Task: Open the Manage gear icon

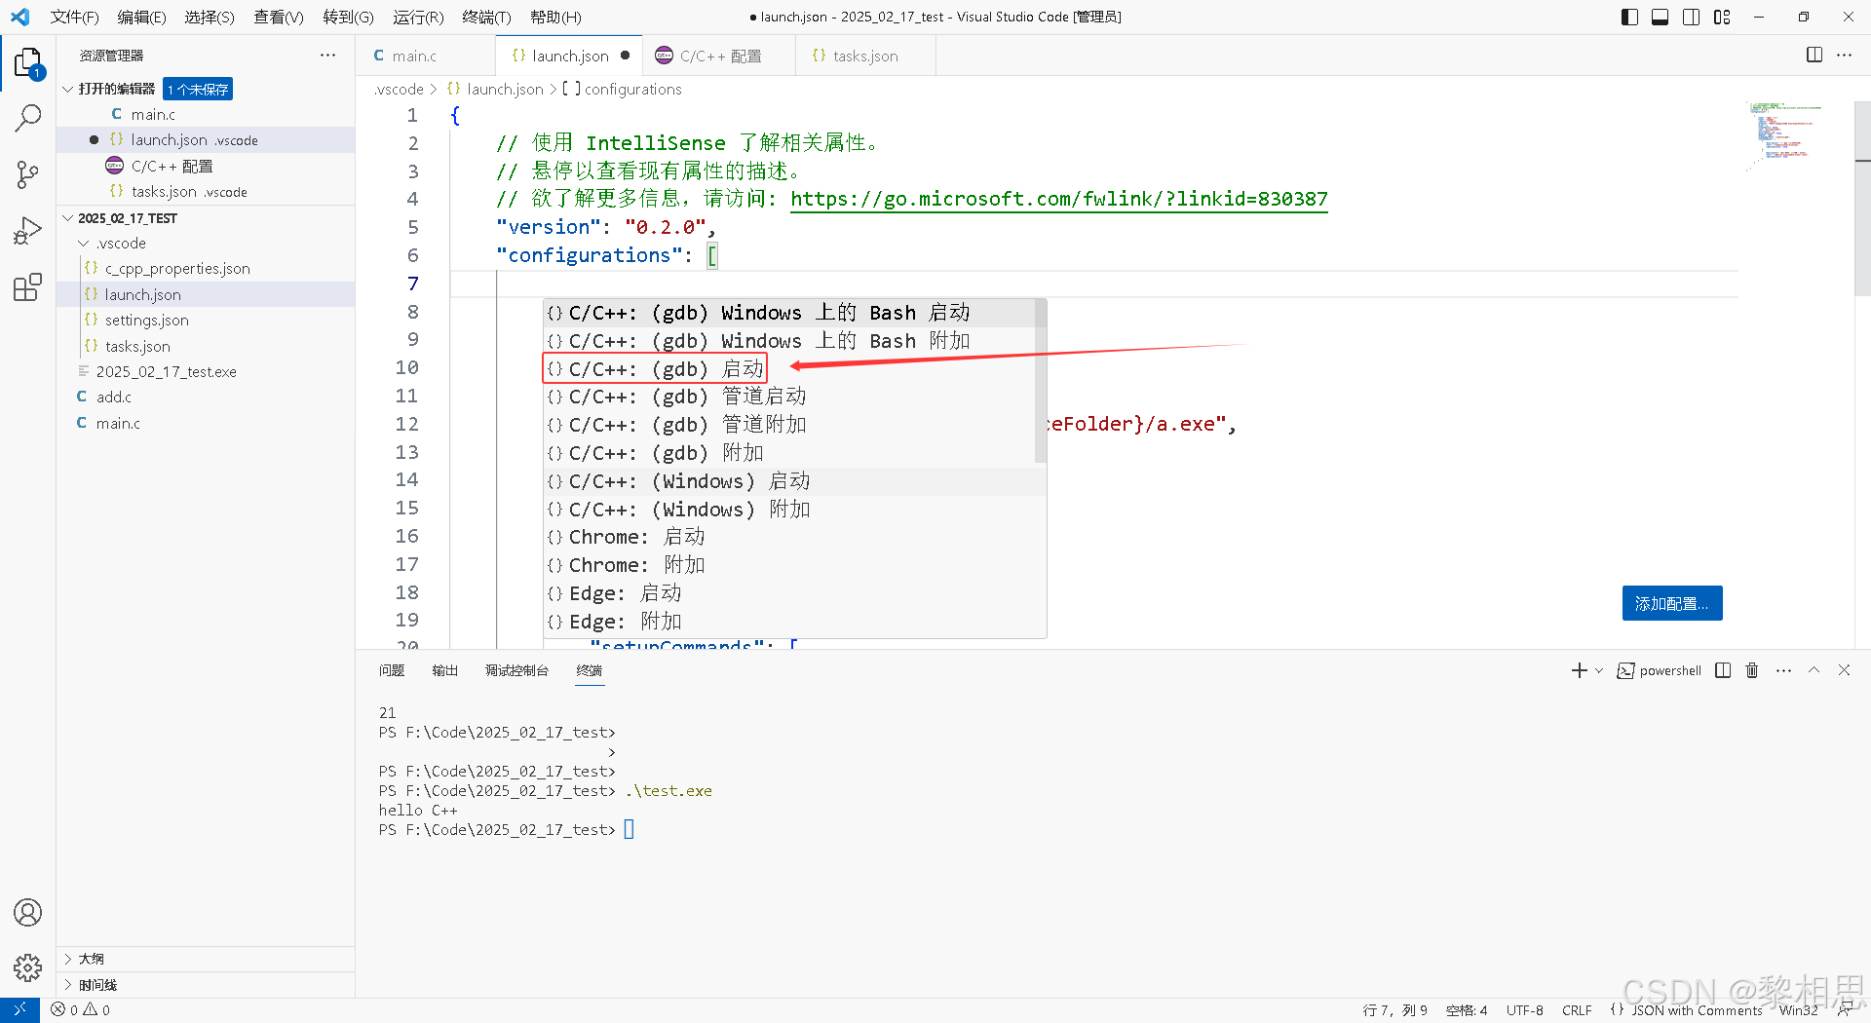Action: point(27,967)
